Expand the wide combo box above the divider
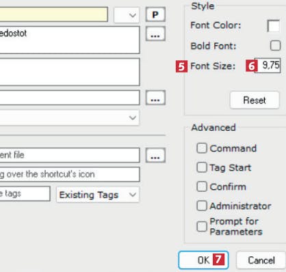Image resolution: width=286 pixels, height=272 pixels. pyautogui.click(x=69, y=118)
